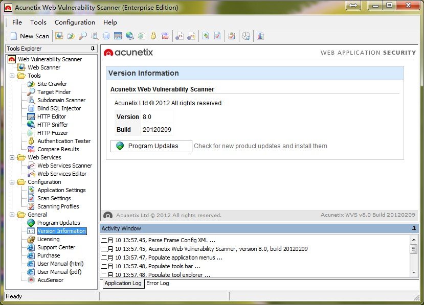424x305 pixels.
Task: Choose Target Finder in the tree
Action: coord(54,92)
